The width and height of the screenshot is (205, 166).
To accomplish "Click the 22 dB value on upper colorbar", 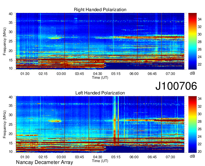I will [200, 64].
